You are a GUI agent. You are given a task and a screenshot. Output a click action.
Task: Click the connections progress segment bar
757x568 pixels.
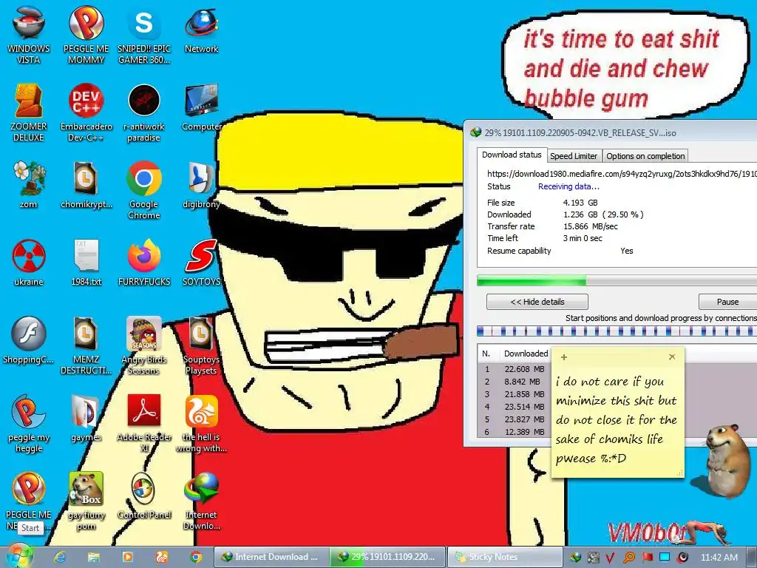click(x=617, y=331)
